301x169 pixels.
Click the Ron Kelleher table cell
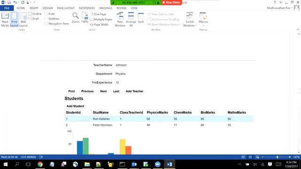point(101,119)
